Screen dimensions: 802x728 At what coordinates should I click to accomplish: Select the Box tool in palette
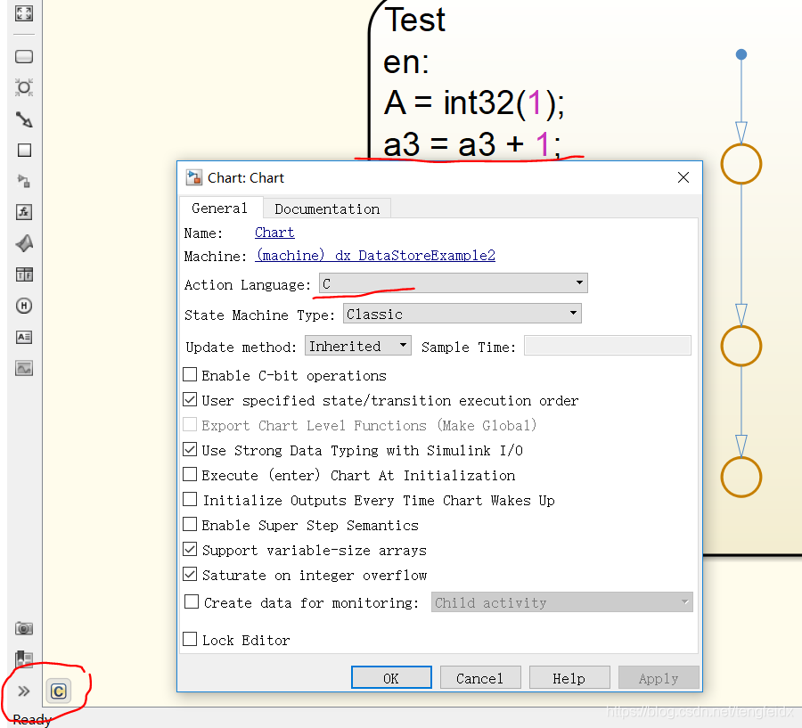24,150
